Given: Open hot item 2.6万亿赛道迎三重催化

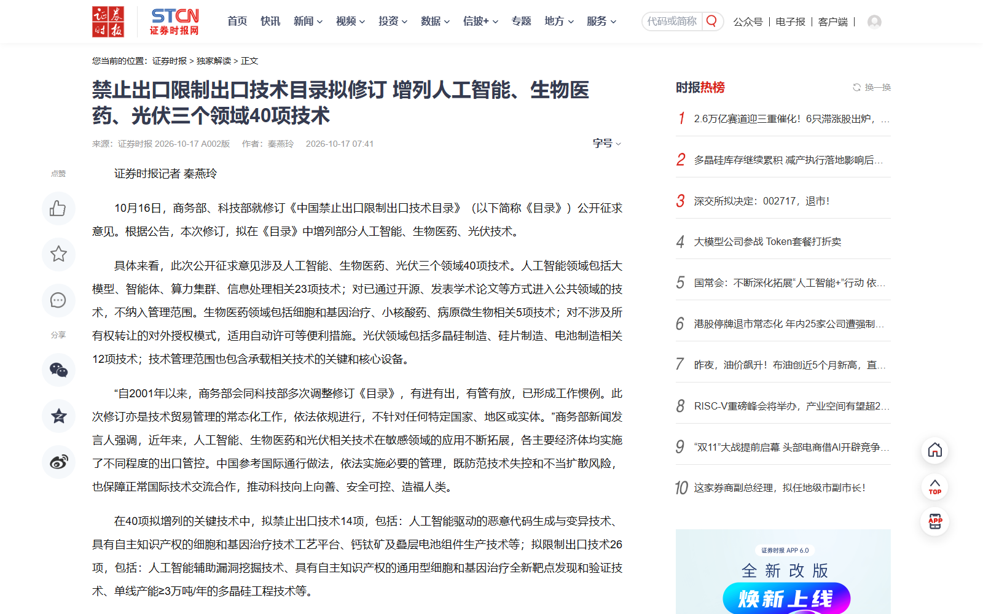Looking at the screenshot, I should (x=792, y=119).
